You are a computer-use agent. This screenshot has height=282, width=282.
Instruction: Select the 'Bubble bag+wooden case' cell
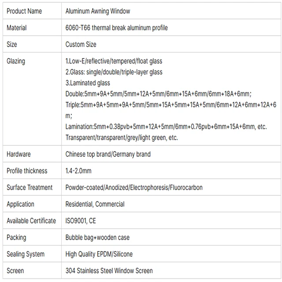point(97,237)
